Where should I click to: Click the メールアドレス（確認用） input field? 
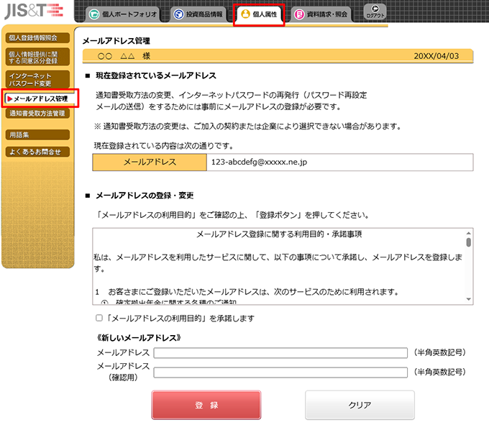(x=281, y=372)
